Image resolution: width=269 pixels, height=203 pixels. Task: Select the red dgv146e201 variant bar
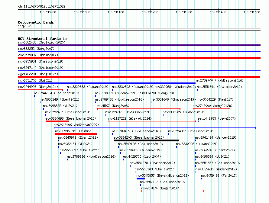[x=139, y=77]
